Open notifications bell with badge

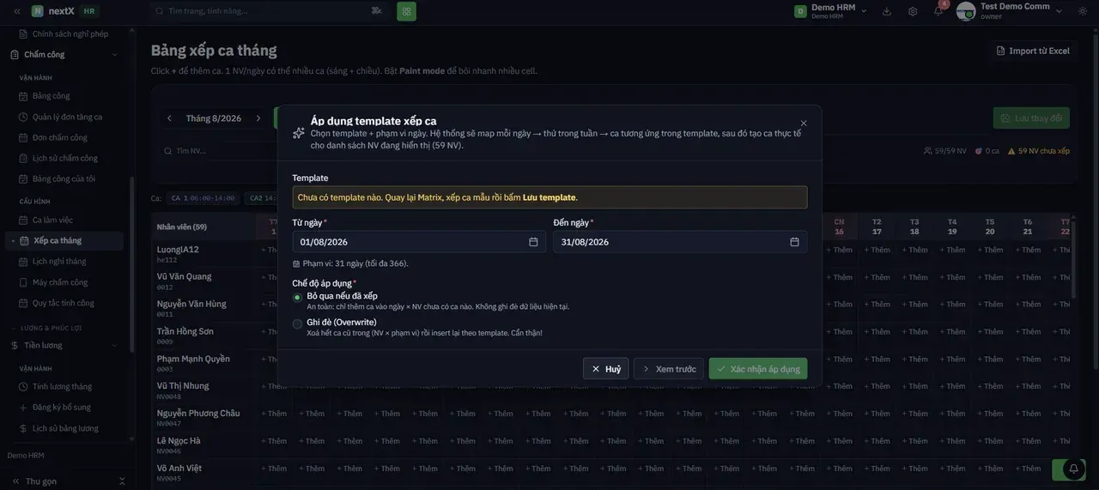pos(938,10)
